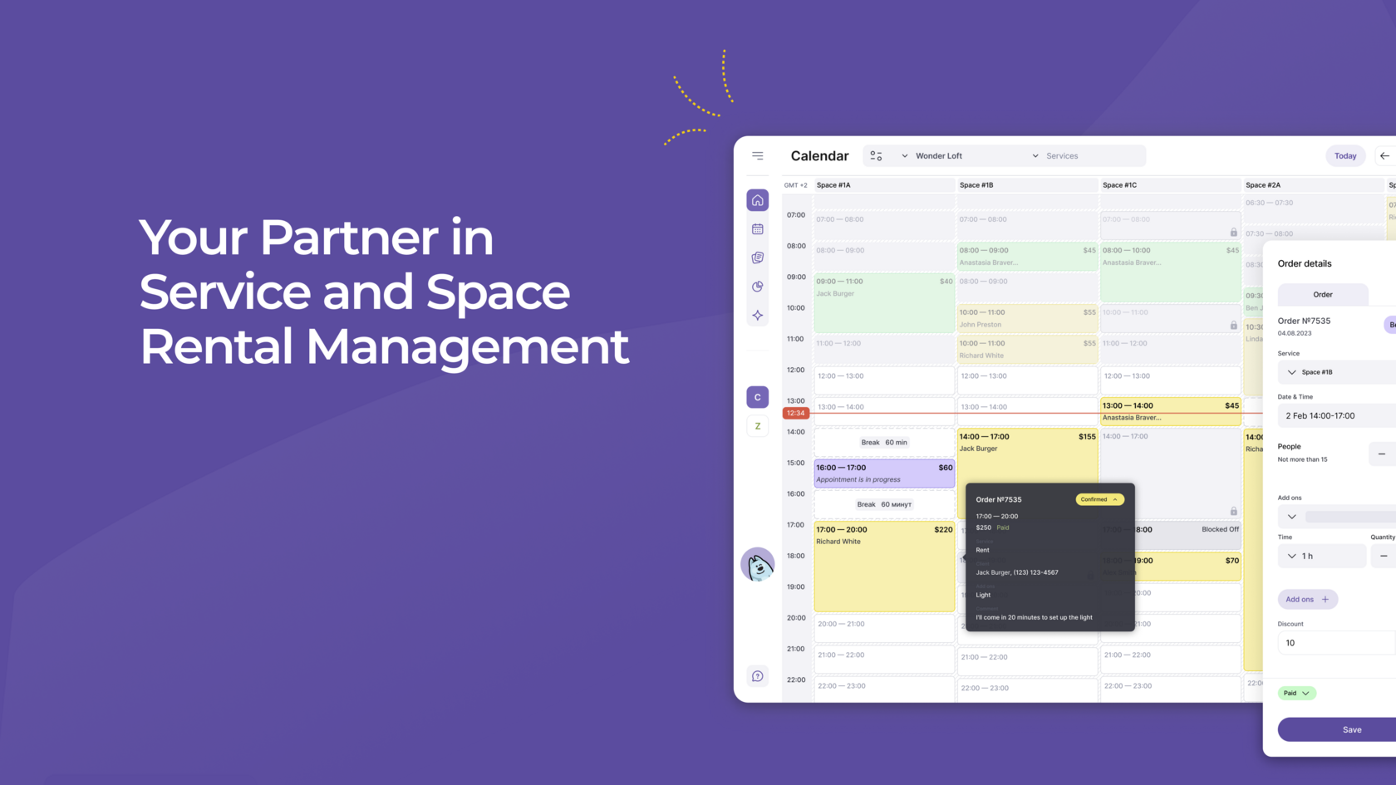Select empty 21:00–22:00 slot in Space #1C
1396x785 pixels.
point(1170,660)
